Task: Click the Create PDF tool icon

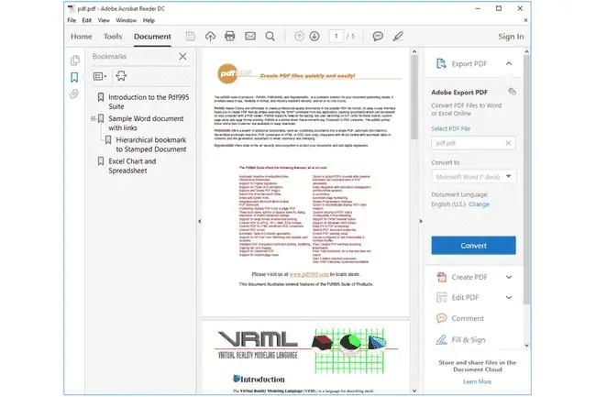Action: 442,277
